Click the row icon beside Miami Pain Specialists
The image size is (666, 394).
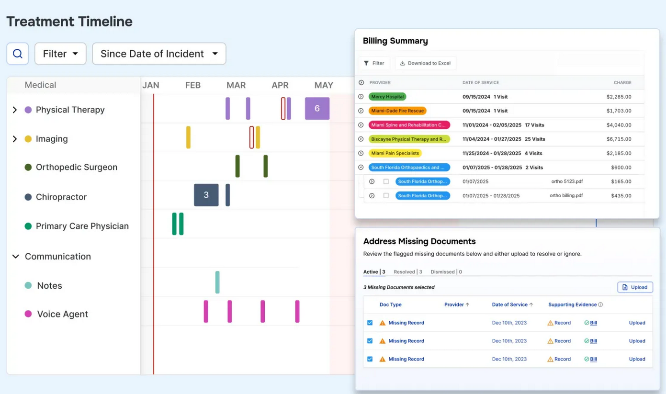(x=361, y=153)
